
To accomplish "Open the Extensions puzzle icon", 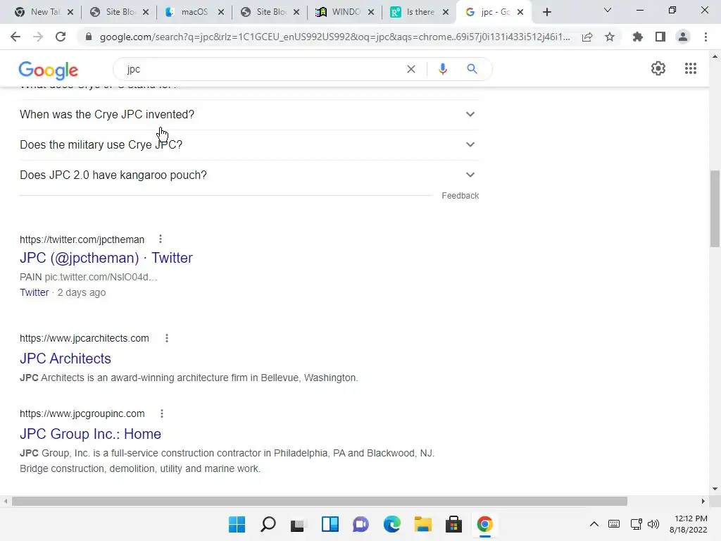I will tap(637, 37).
